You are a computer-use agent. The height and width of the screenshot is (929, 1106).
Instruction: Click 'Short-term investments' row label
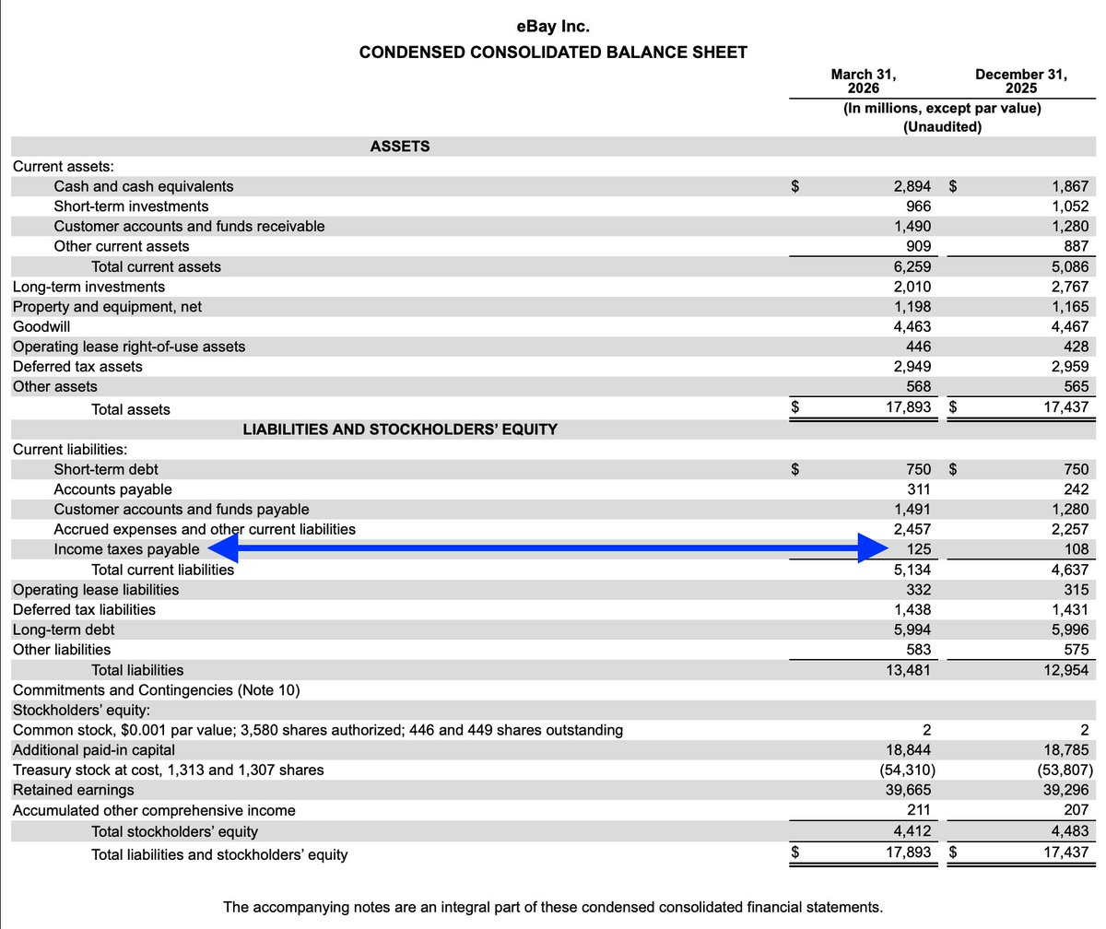tap(131, 206)
